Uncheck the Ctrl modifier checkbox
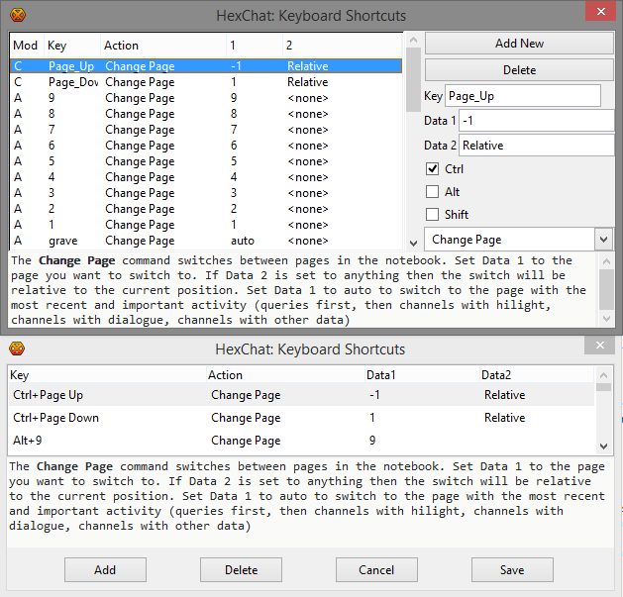This screenshot has width=623, height=597. (432, 169)
